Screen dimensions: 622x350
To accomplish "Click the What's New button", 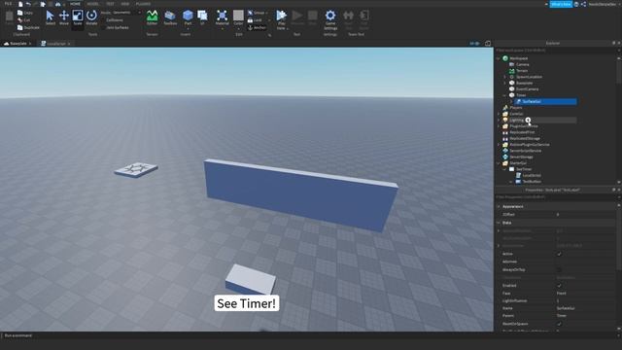I will (x=561, y=4).
